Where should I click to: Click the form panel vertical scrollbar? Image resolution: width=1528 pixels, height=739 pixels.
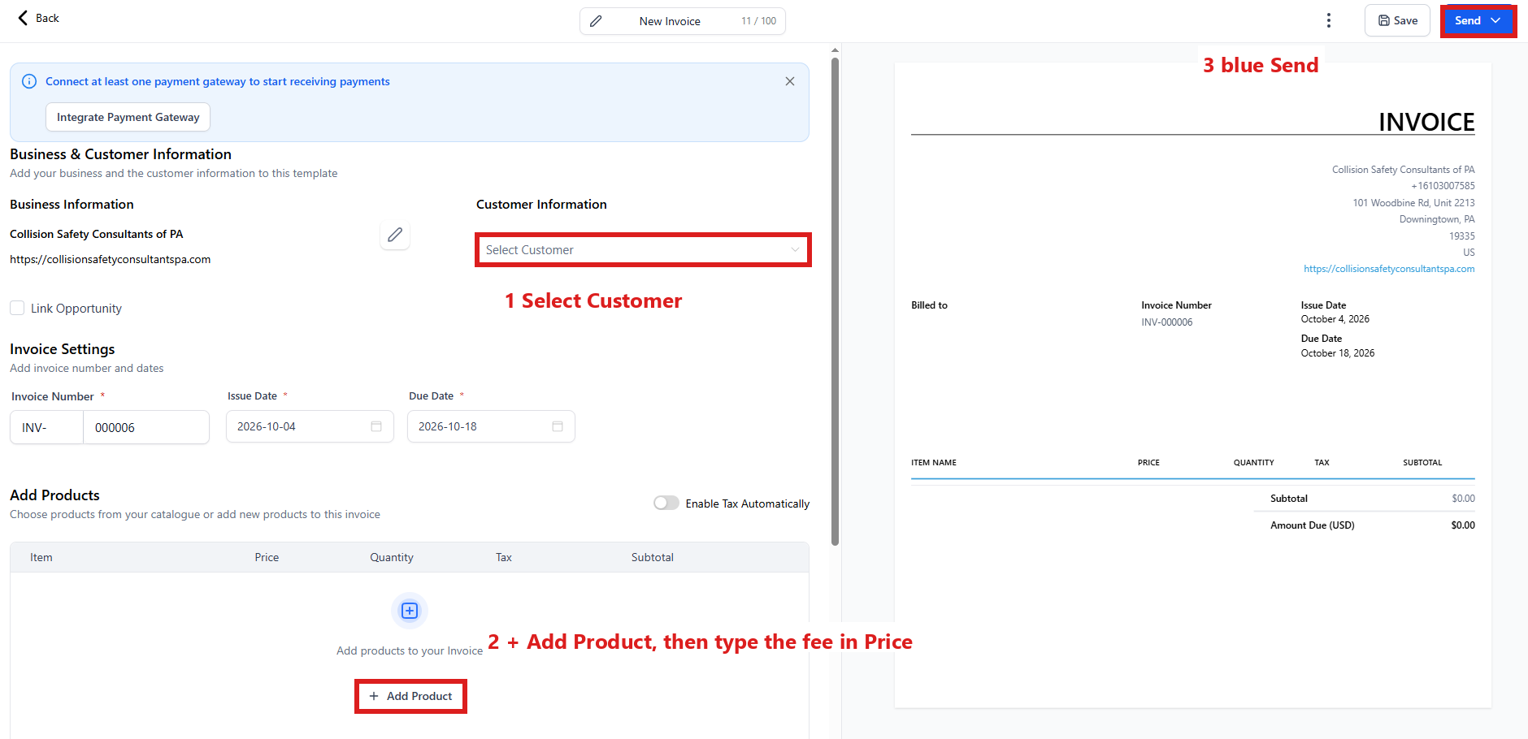[835, 300]
